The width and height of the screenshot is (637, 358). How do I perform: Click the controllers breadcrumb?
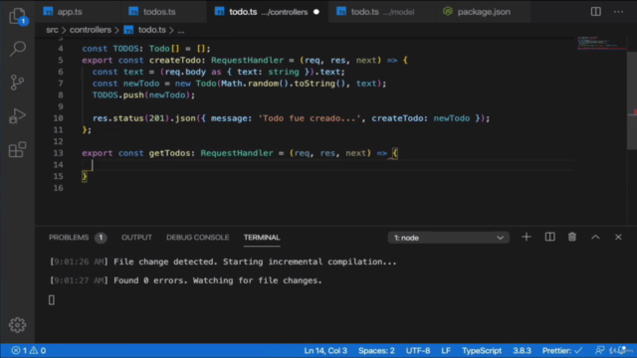[91, 30]
